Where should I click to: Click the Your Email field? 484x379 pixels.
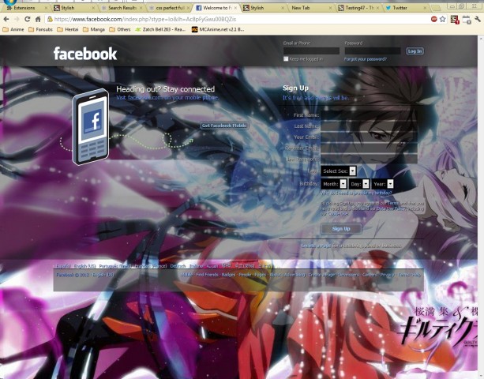[x=369, y=137]
